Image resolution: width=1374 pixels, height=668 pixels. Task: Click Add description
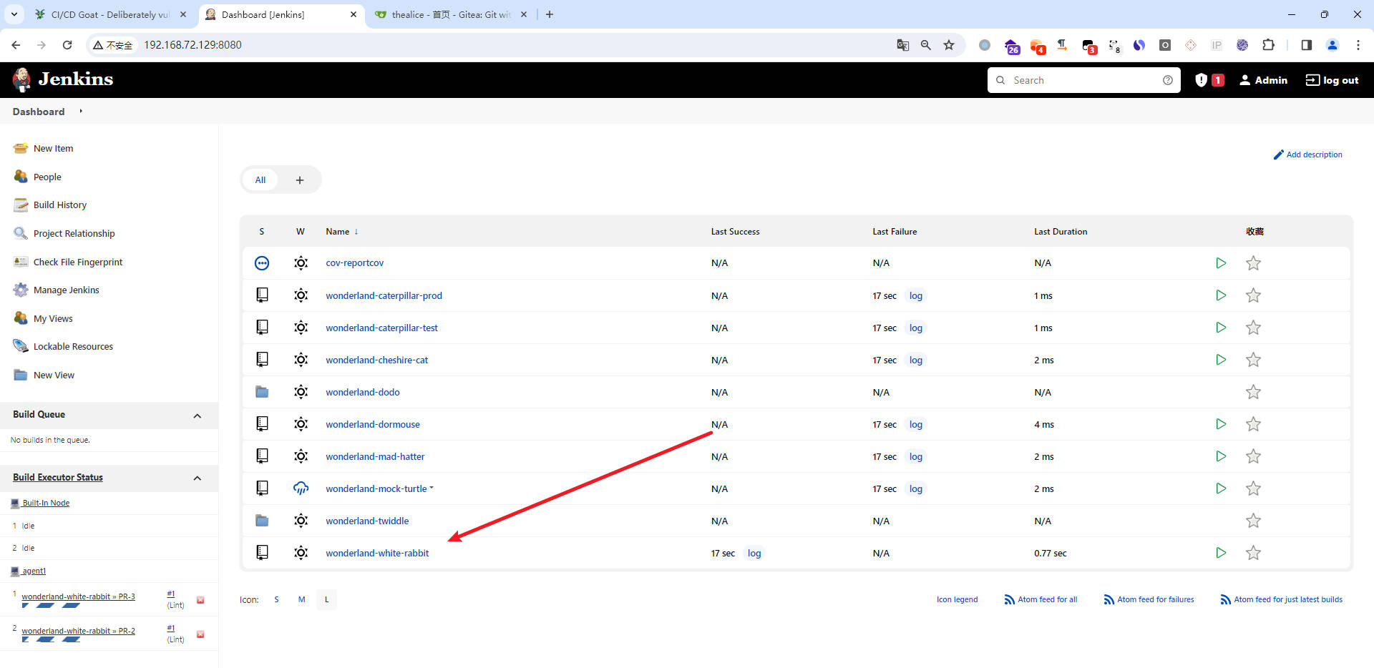pos(1308,154)
